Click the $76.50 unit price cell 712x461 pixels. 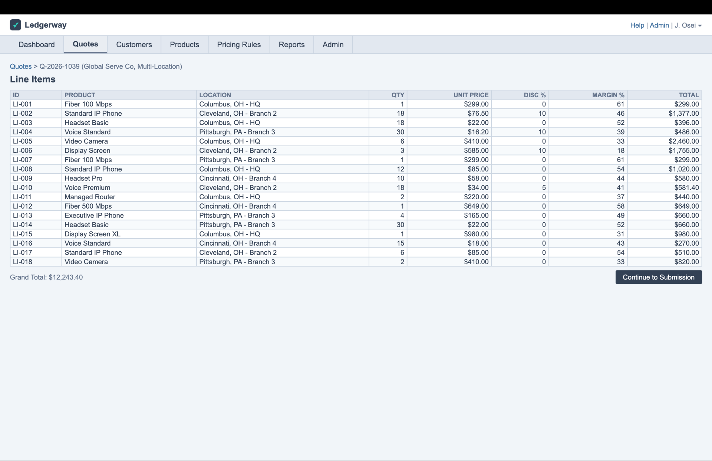click(449, 114)
